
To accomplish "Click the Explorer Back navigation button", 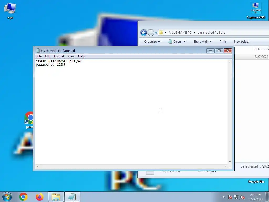I will pos(143,33).
